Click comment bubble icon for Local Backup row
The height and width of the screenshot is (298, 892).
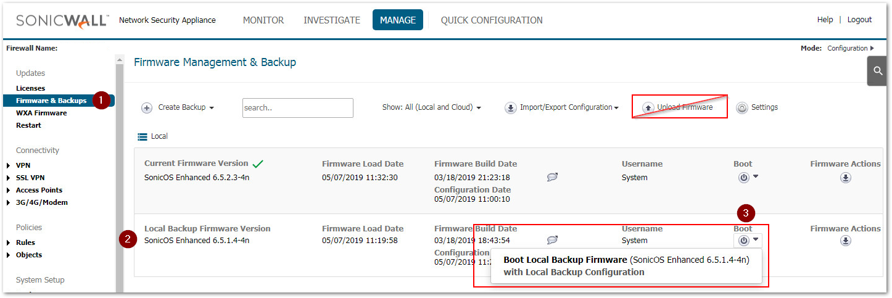coord(552,240)
